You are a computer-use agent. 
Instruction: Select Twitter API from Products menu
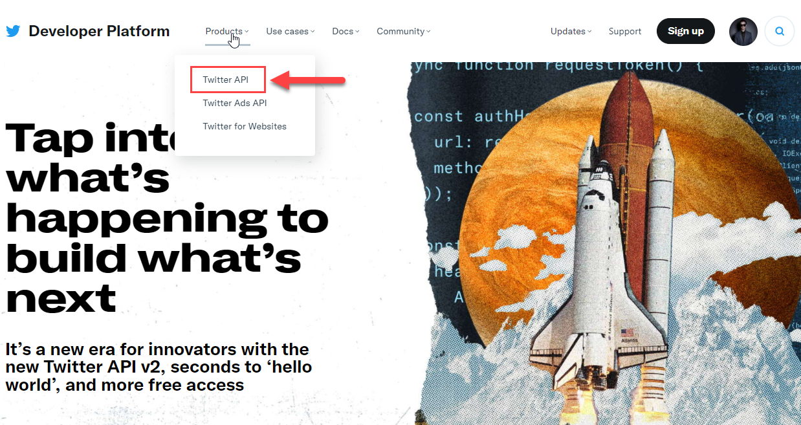pos(225,80)
